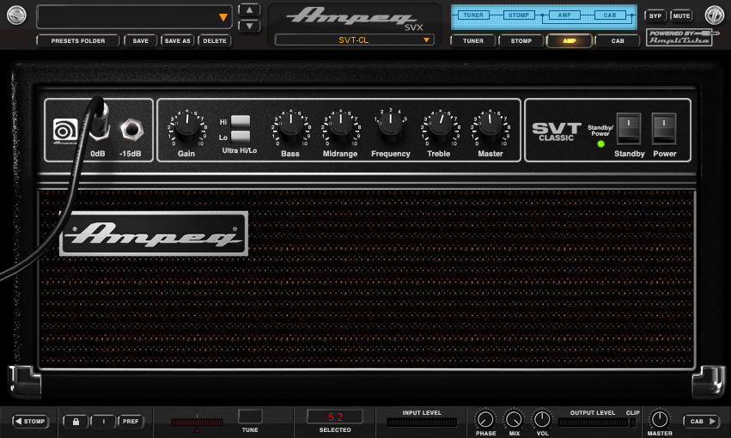731x438 pixels.
Task: Click the Gain knob
Action: click(x=186, y=125)
